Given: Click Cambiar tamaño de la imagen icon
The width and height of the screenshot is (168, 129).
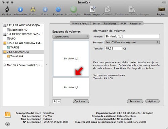Looking at the screenshot, I should click(x=132, y=9).
